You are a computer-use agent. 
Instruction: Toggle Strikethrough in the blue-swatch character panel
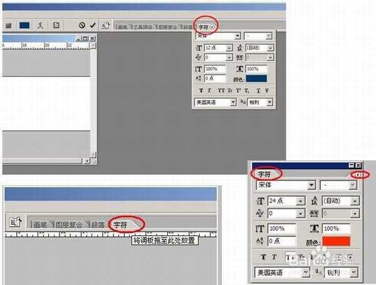pos(267,91)
